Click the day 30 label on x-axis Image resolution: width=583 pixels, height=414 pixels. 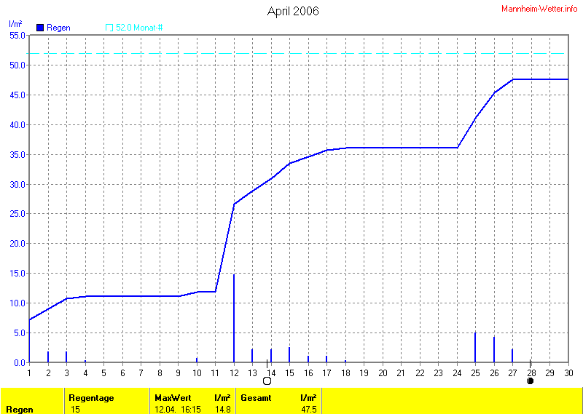point(568,373)
